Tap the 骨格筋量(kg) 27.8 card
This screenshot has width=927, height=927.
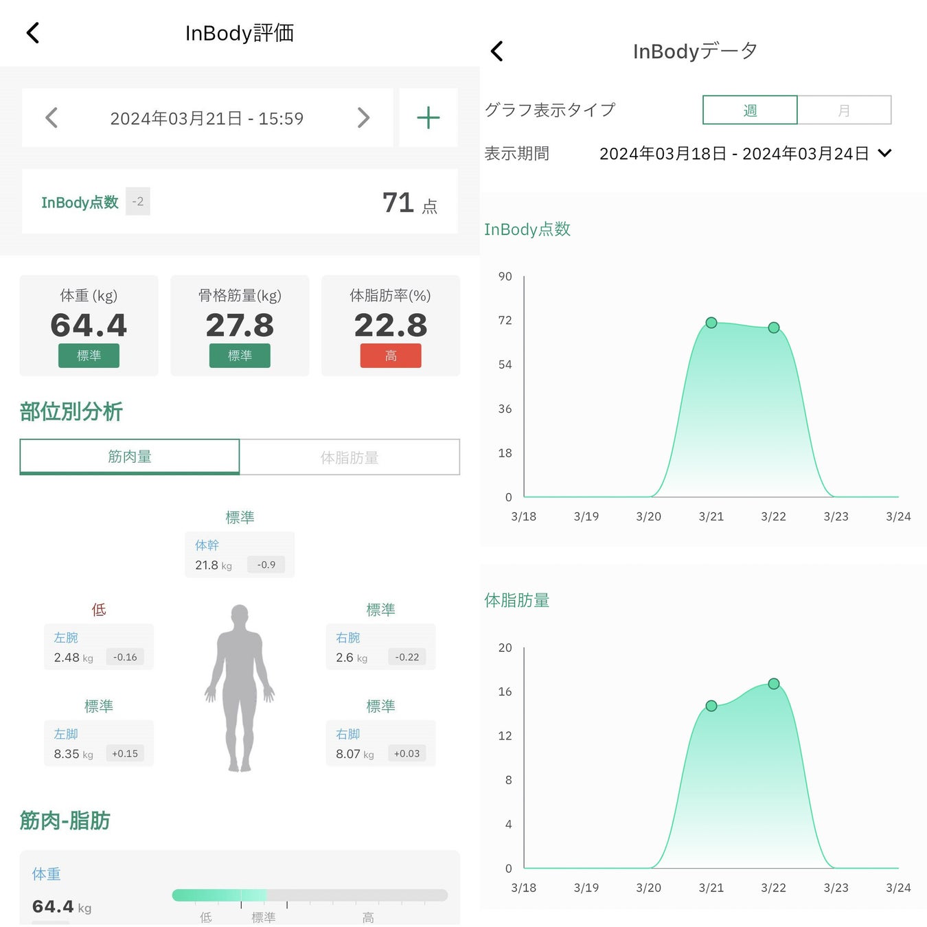[240, 325]
